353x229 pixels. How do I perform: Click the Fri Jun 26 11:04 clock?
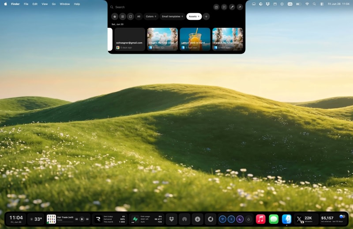[338, 4]
